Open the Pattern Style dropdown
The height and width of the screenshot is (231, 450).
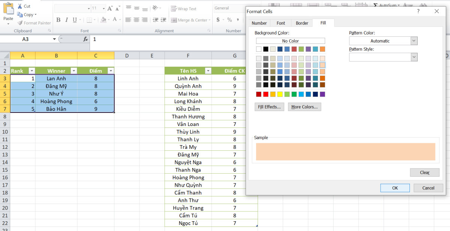413,57
